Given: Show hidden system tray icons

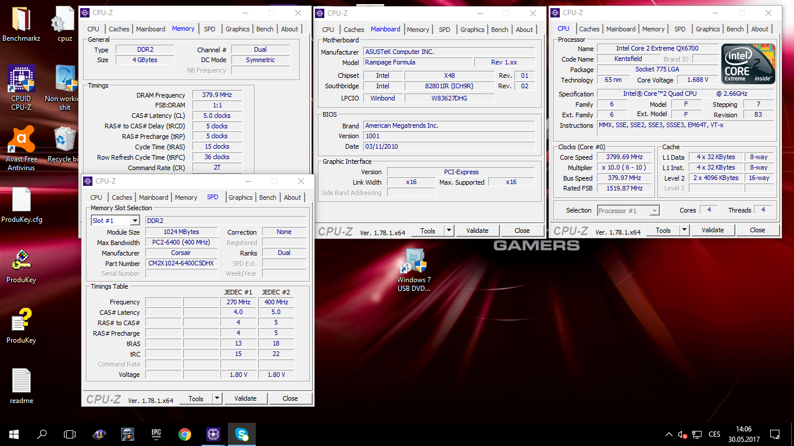Looking at the screenshot, I should (668, 434).
